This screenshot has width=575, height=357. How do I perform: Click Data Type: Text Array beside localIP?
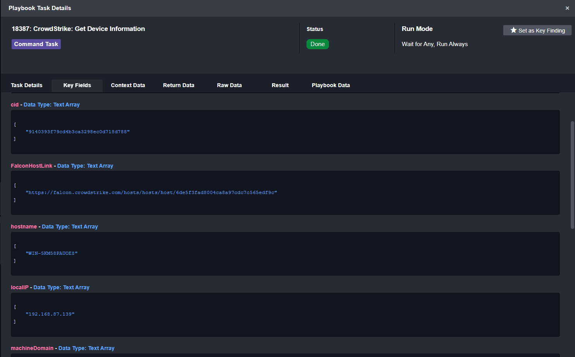[x=62, y=287]
